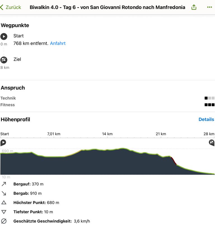
Task: Open the Anfahrt directions link
Action: [x=58, y=43]
